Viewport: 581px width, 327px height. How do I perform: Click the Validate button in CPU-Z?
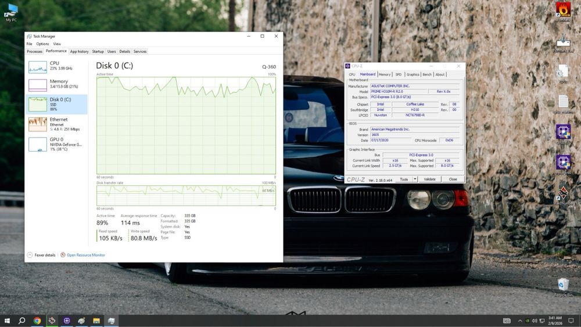429,179
